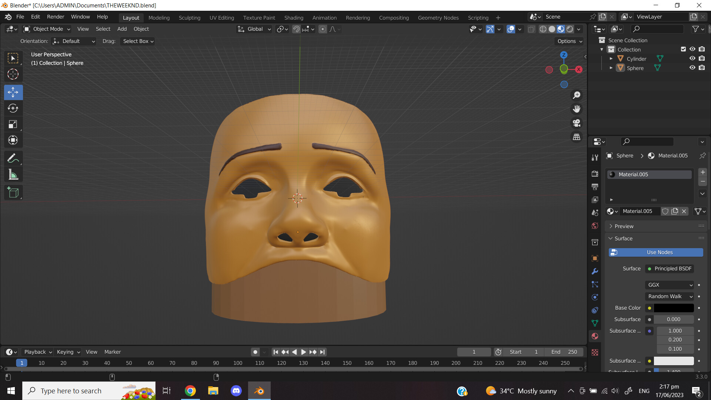
Task: Expand the Preview section in material properties
Action: 623,226
